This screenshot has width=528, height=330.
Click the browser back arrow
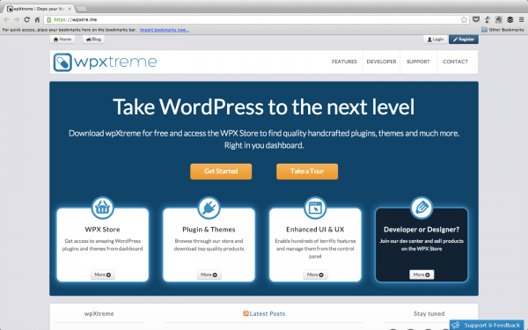coord(6,19)
